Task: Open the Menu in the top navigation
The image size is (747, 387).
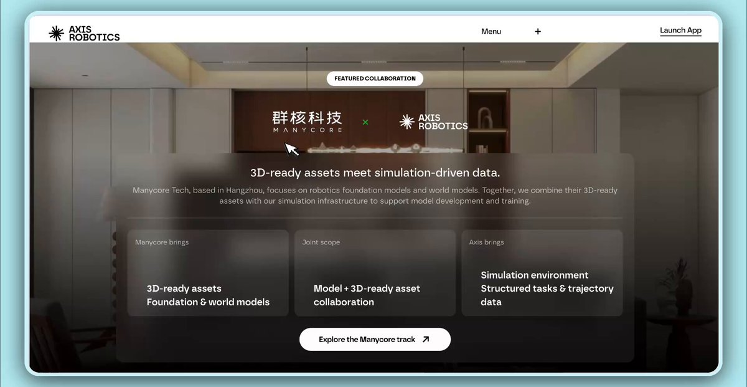Action: [x=491, y=31]
